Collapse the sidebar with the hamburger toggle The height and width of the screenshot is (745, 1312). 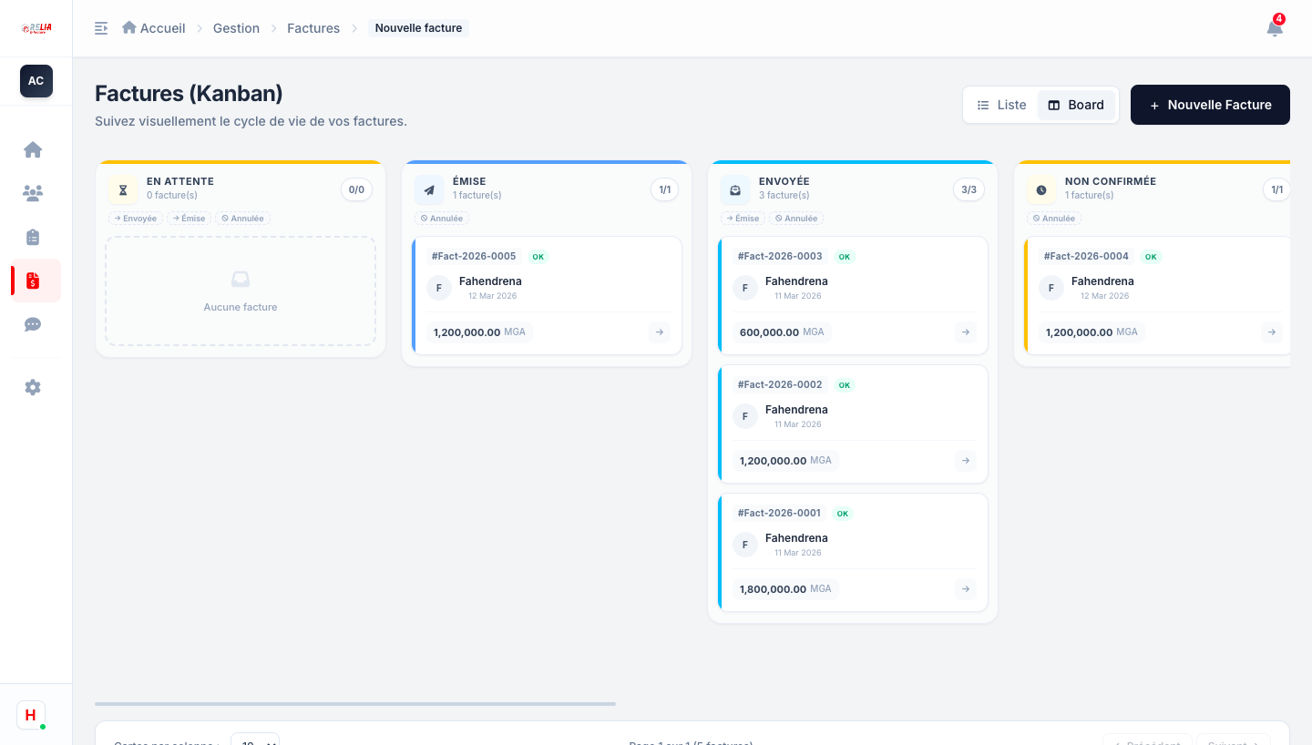(101, 28)
